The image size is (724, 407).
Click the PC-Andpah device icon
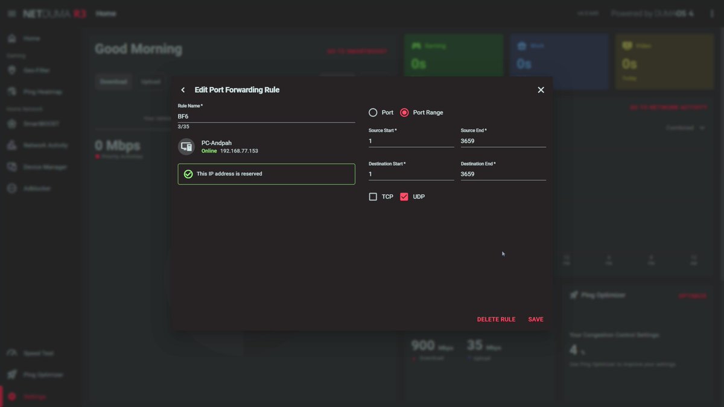[x=186, y=147]
